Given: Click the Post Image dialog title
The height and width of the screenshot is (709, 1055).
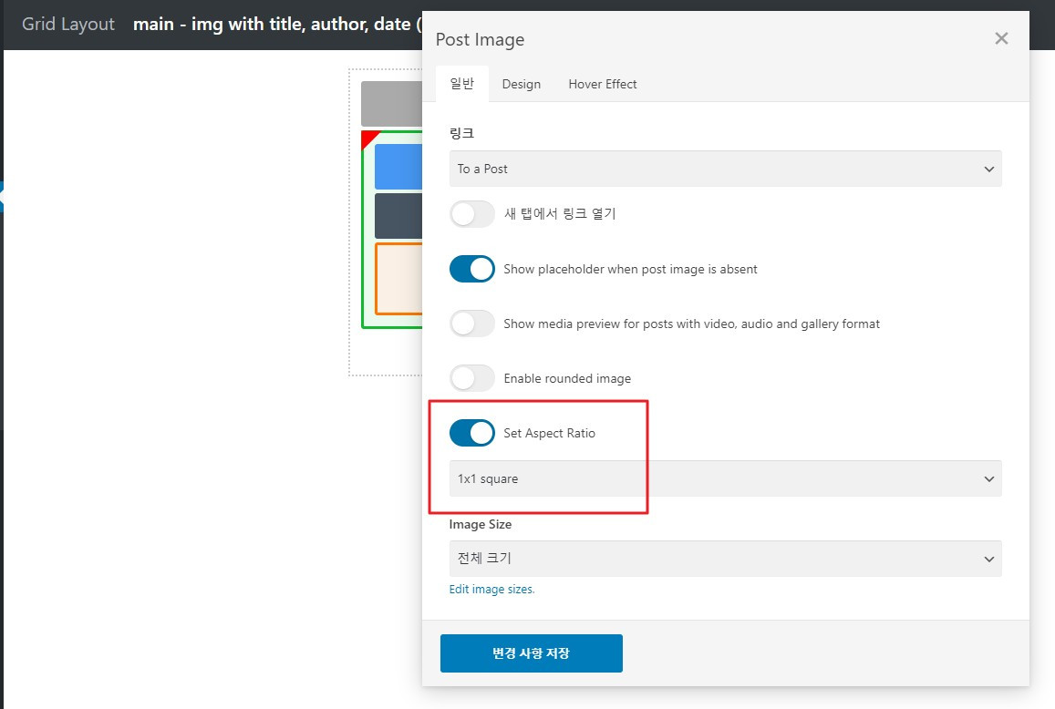Looking at the screenshot, I should 480,40.
